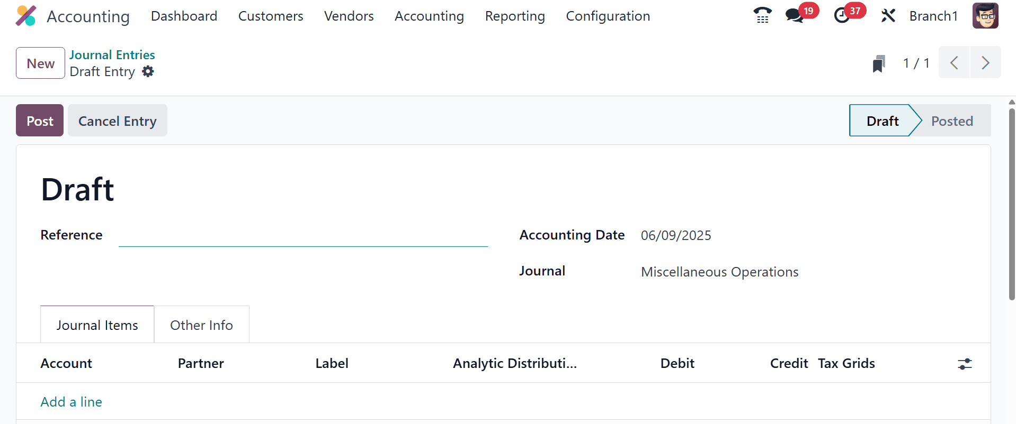Click the Accounting app logo icon

[25, 16]
